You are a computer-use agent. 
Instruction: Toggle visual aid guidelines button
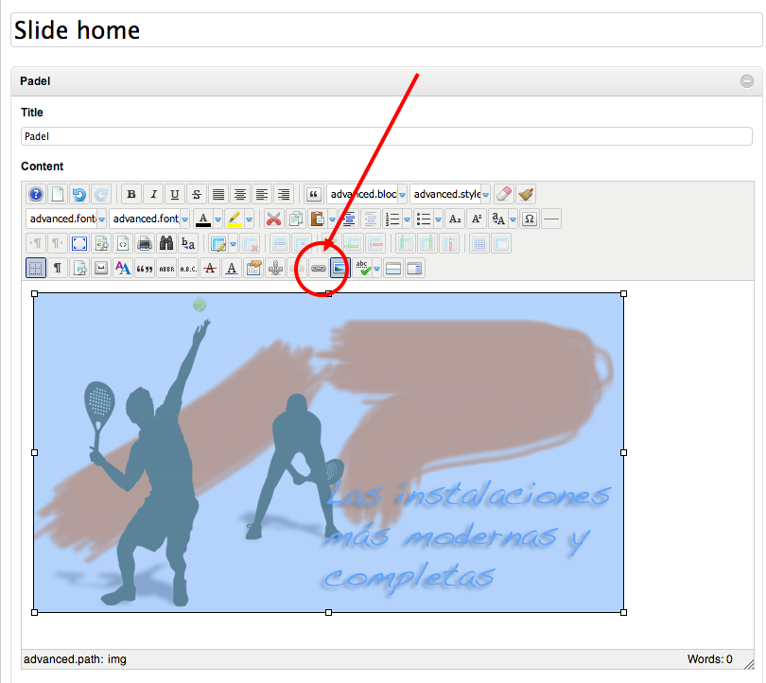tap(36, 269)
